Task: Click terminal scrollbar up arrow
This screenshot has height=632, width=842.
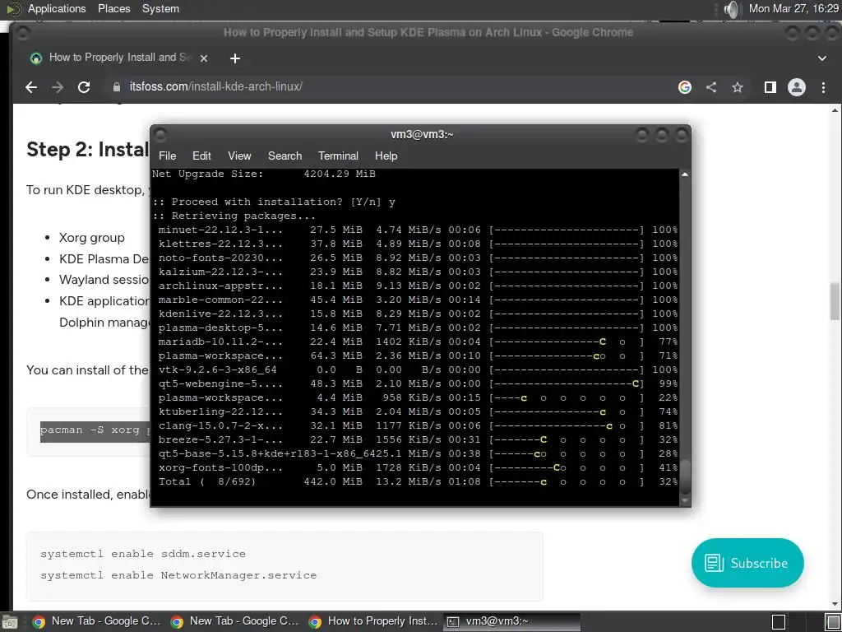Action: (685, 174)
